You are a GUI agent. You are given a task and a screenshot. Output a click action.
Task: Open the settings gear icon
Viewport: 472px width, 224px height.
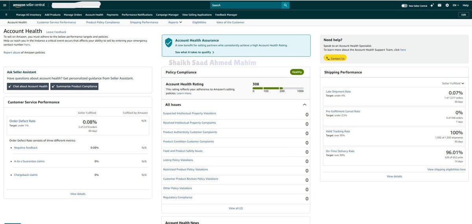click(446, 5)
